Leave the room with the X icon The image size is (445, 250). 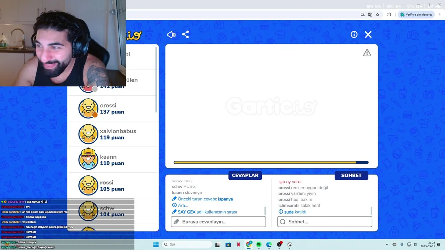368,35
